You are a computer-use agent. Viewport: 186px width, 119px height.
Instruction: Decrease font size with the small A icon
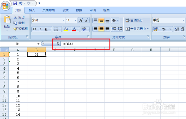point(87,20)
